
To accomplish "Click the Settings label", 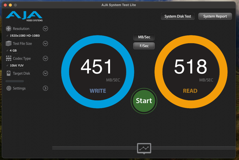I will pos(19,88).
